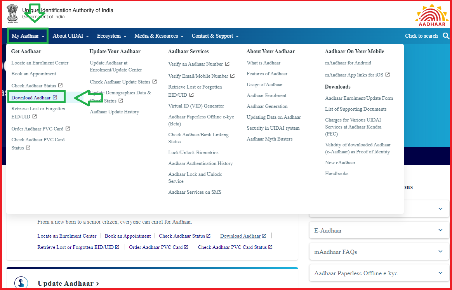Screen dimensions: 452x290
Task: Open Check Aadhaar/Bank Linking Status
Action: (x=198, y=138)
